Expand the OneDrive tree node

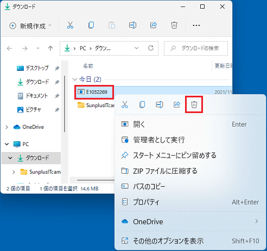click(x=7, y=127)
